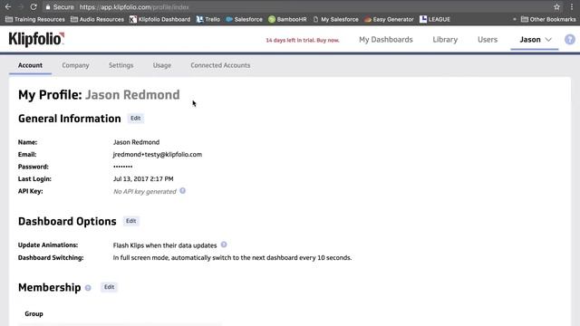The height and width of the screenshot is (326, 580).
Task: Expand the Jason user dropdown
Action: (x=535, y=40)
